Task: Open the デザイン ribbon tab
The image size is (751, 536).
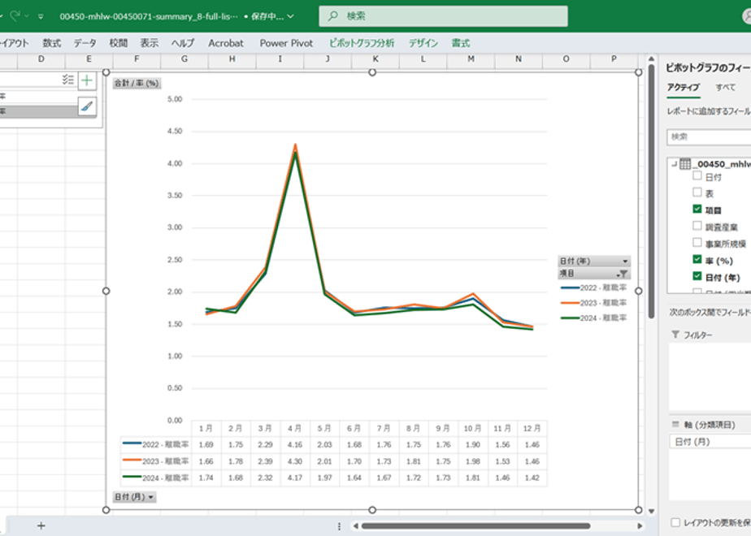Action: (x=423, y=43)
